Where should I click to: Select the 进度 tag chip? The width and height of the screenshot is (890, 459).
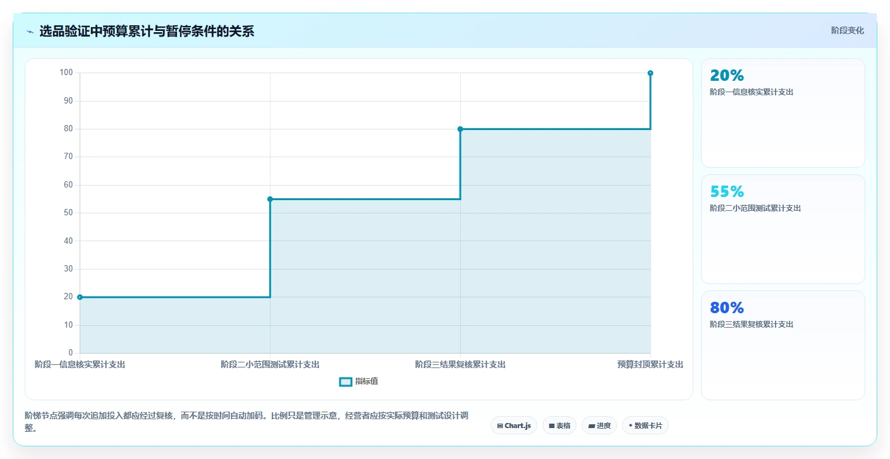[x=599, y=426]
